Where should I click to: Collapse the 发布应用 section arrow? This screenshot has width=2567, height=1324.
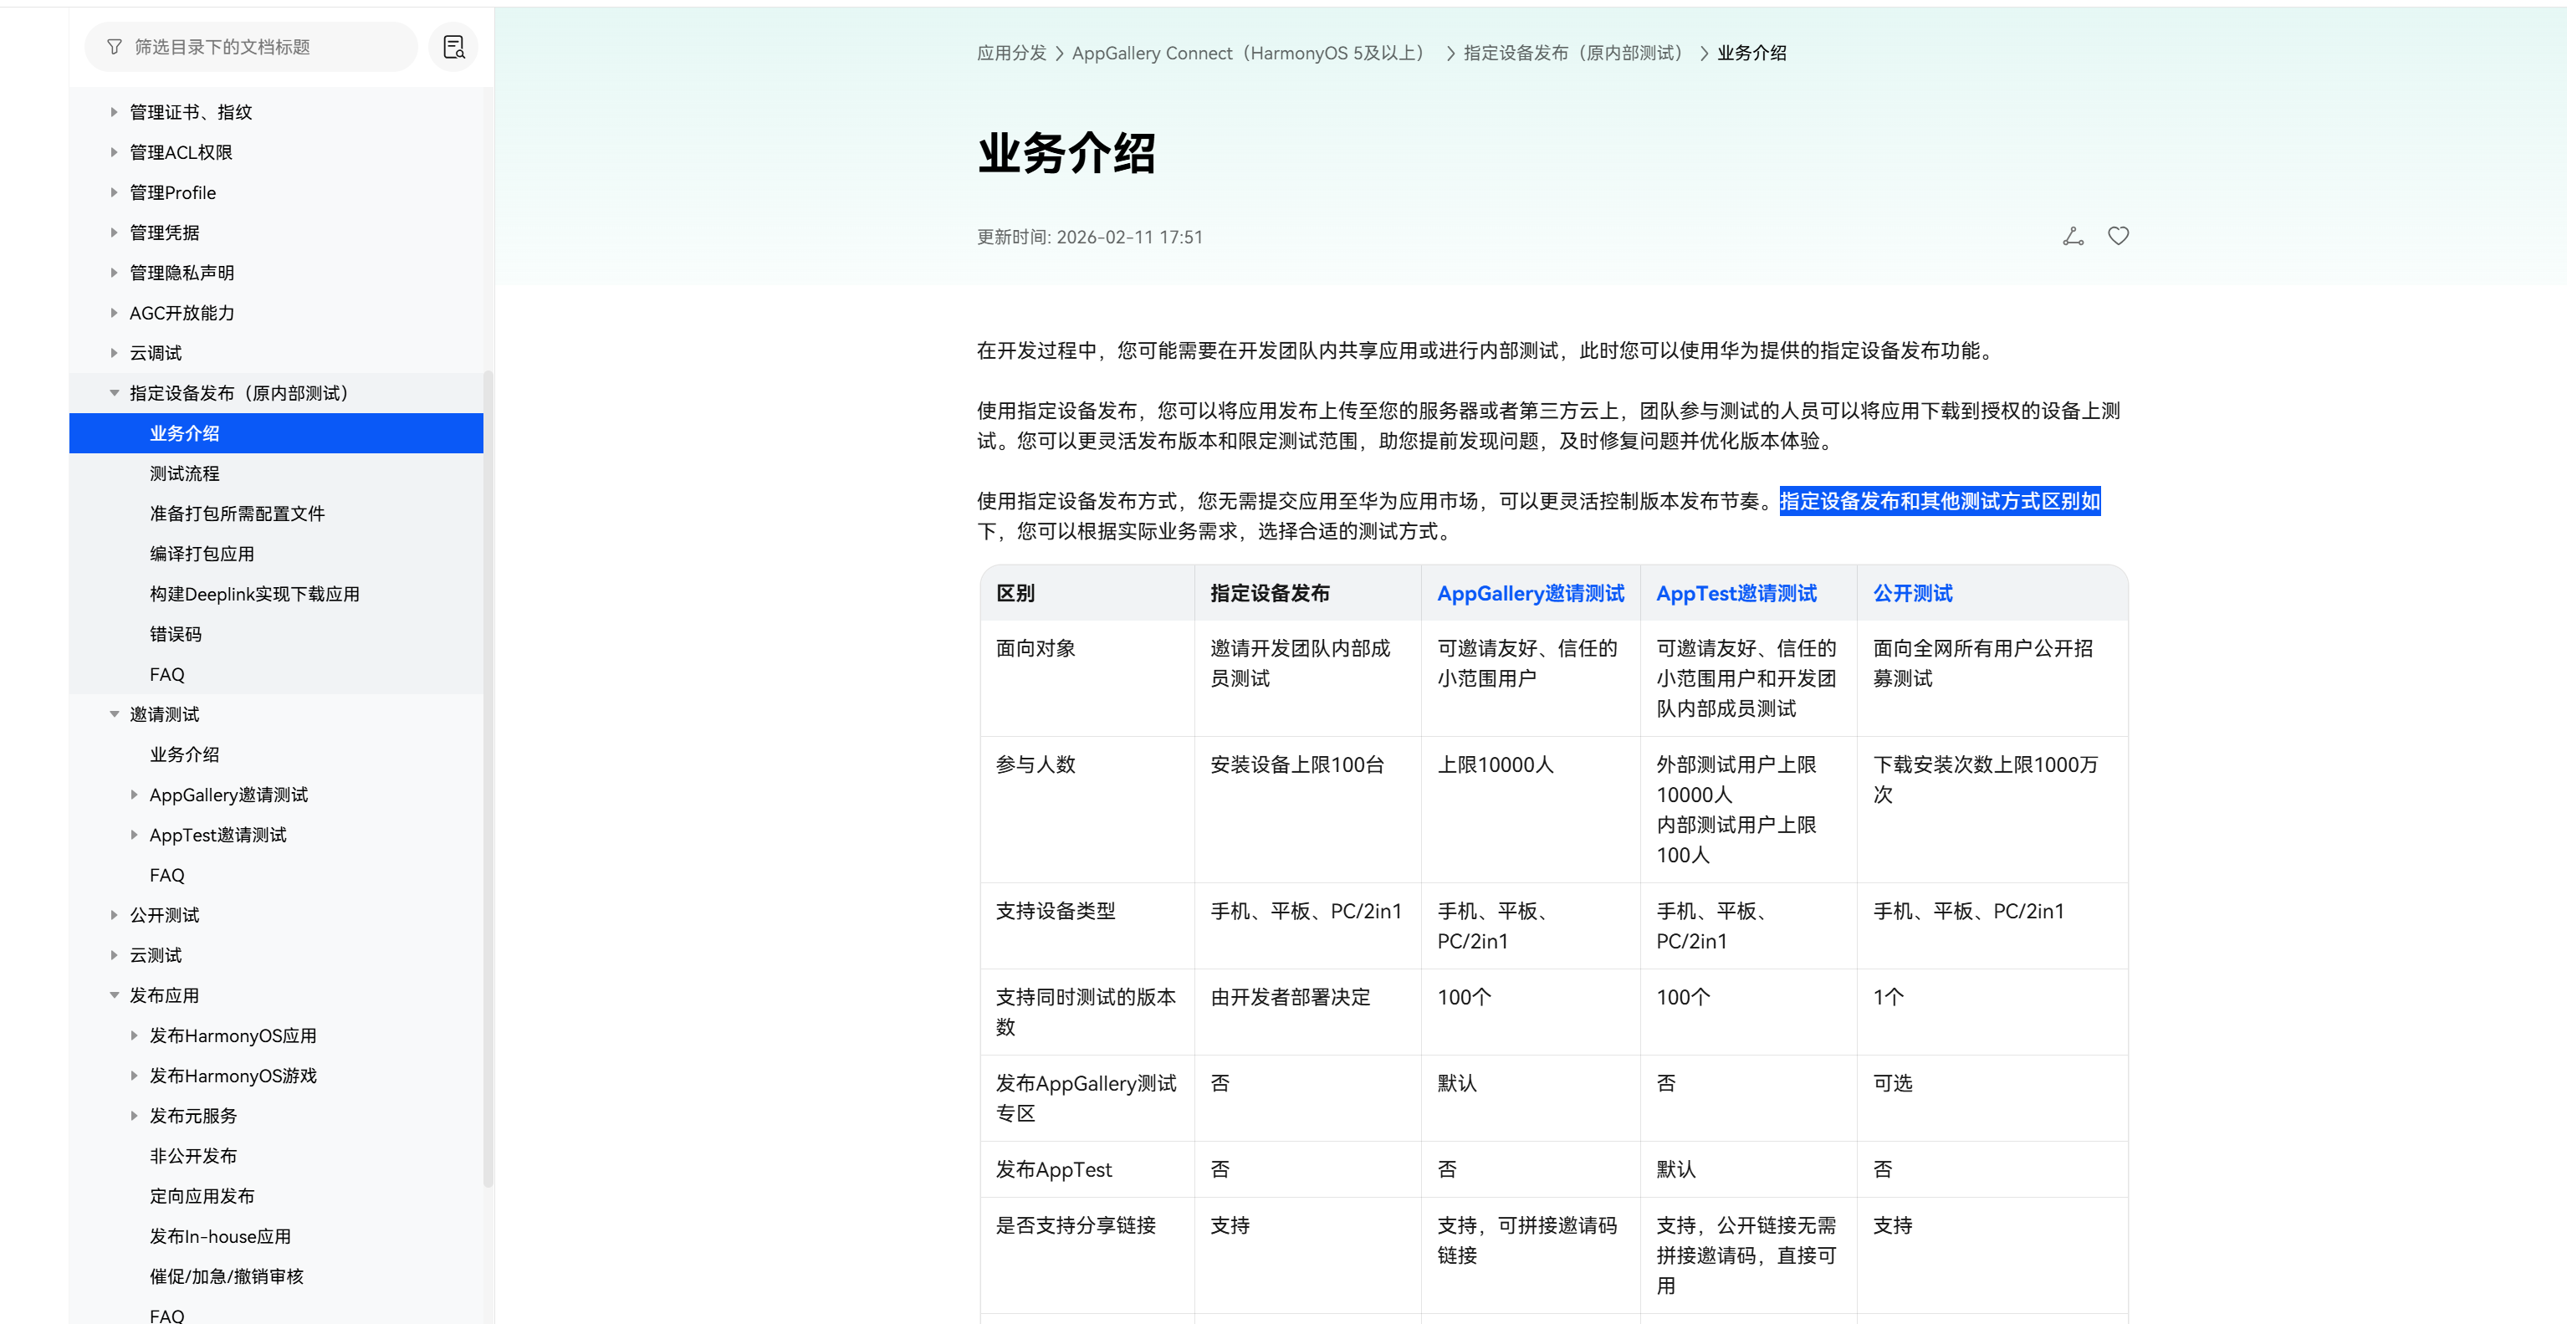(114, 995)
